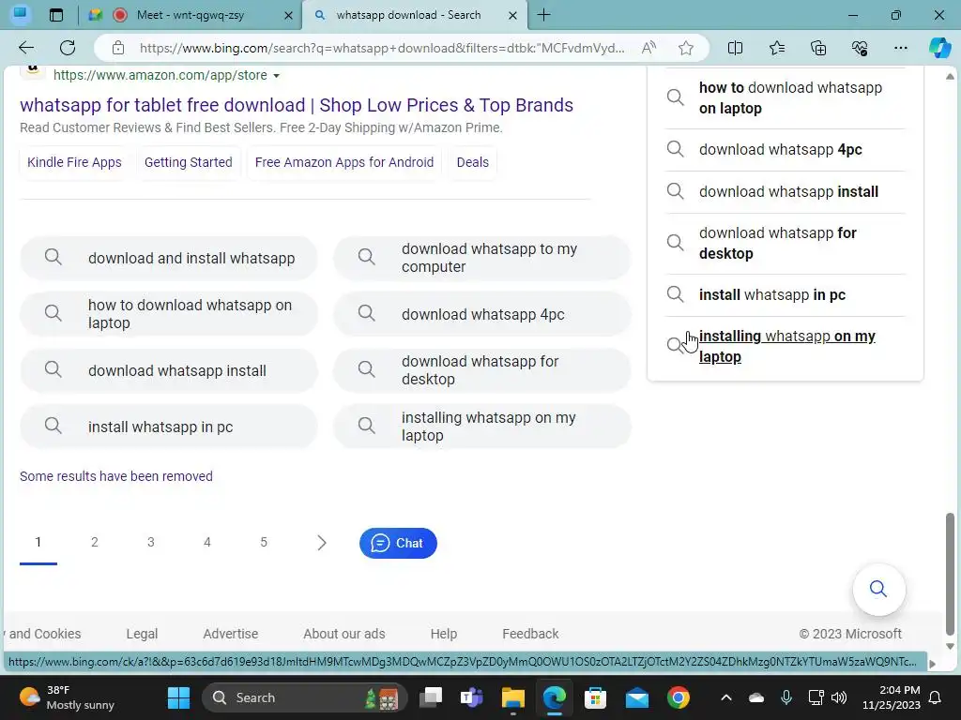The height and width of the screenshot is (720, 961).
Task: Open notifications bell in system tray
Action: point(936,697)
